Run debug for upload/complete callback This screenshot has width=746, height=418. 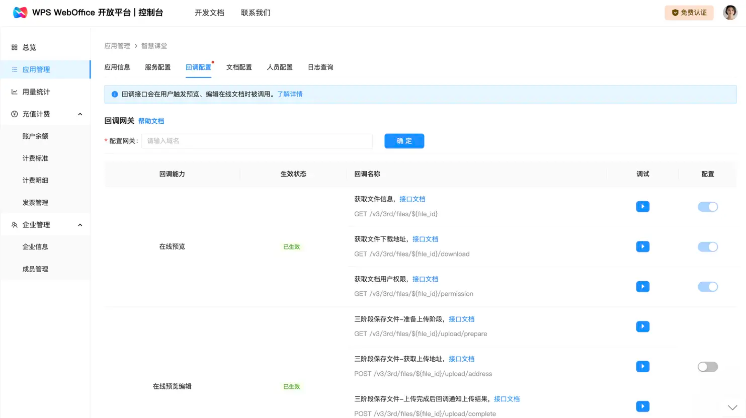click(642, 406)
